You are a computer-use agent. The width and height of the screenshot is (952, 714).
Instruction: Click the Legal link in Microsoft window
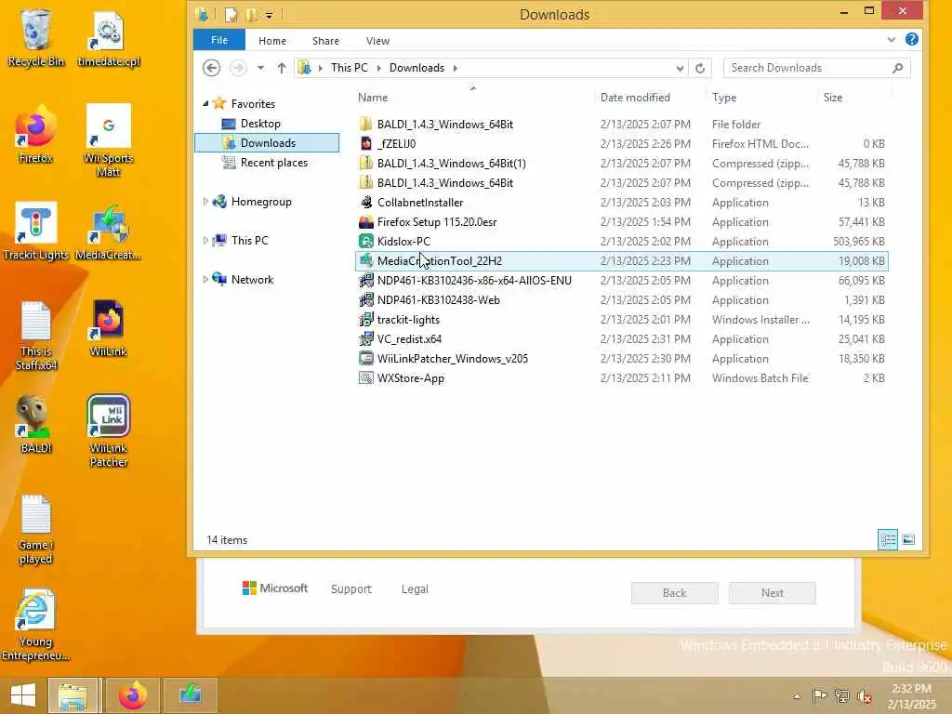pos(415,588)
